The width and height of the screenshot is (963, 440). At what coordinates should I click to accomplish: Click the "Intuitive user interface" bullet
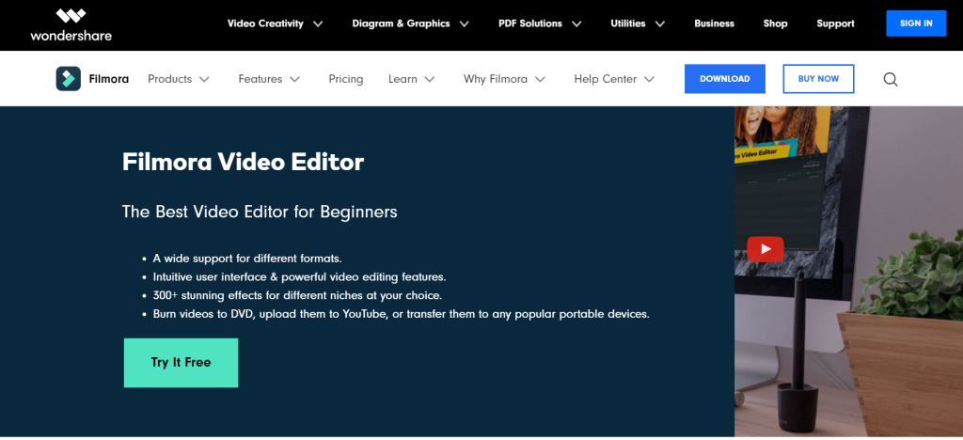click(299, 276)
